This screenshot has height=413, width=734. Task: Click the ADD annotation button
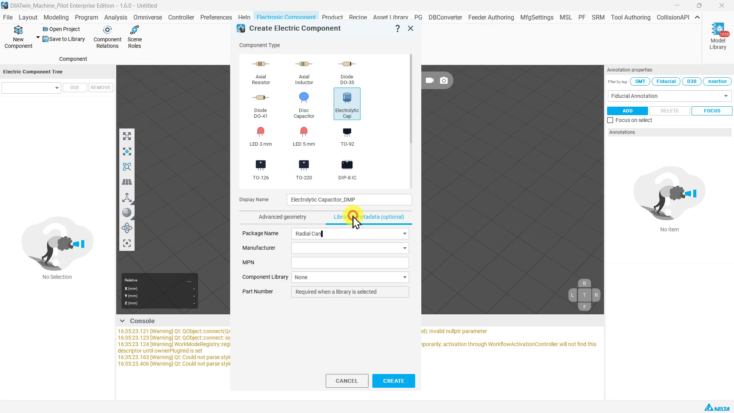point(627,111)
